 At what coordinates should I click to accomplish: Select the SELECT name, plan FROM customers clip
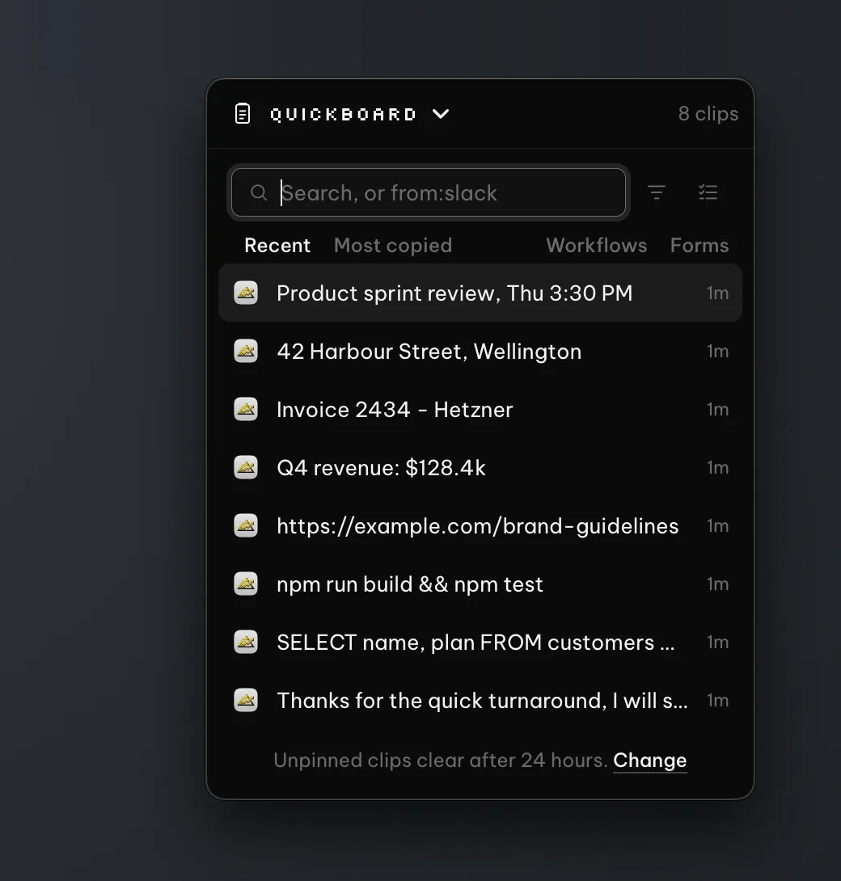[480, 643]
